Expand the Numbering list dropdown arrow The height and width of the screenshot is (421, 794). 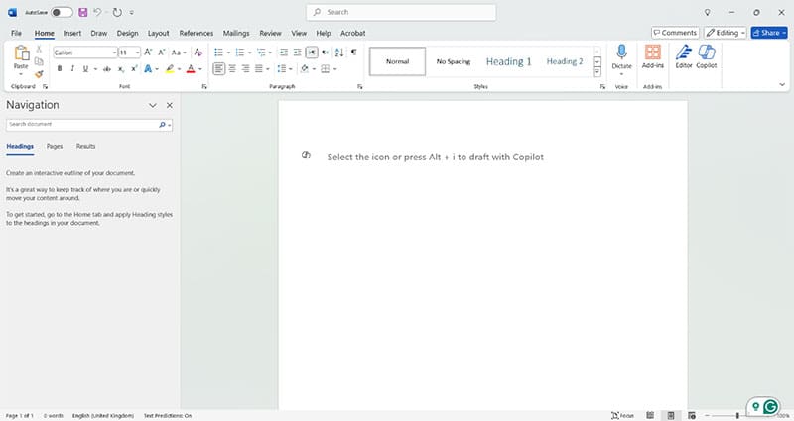pos(250,53)
